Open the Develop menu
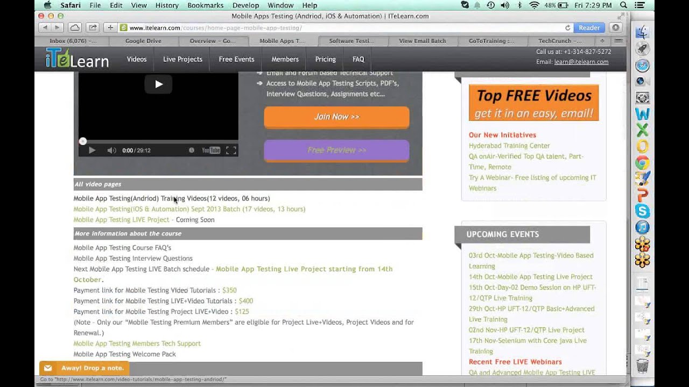 [245, 5]
